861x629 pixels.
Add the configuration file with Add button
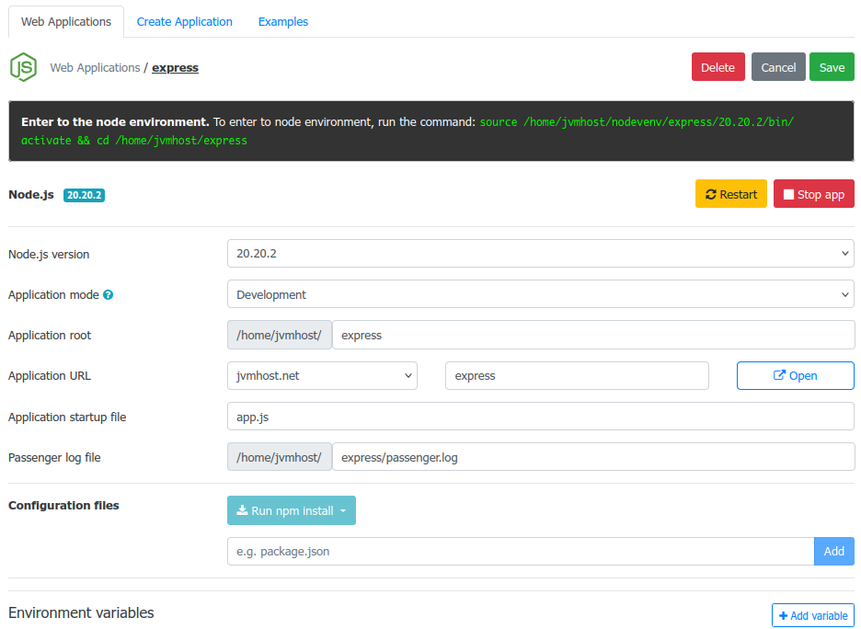pos(833,551)
